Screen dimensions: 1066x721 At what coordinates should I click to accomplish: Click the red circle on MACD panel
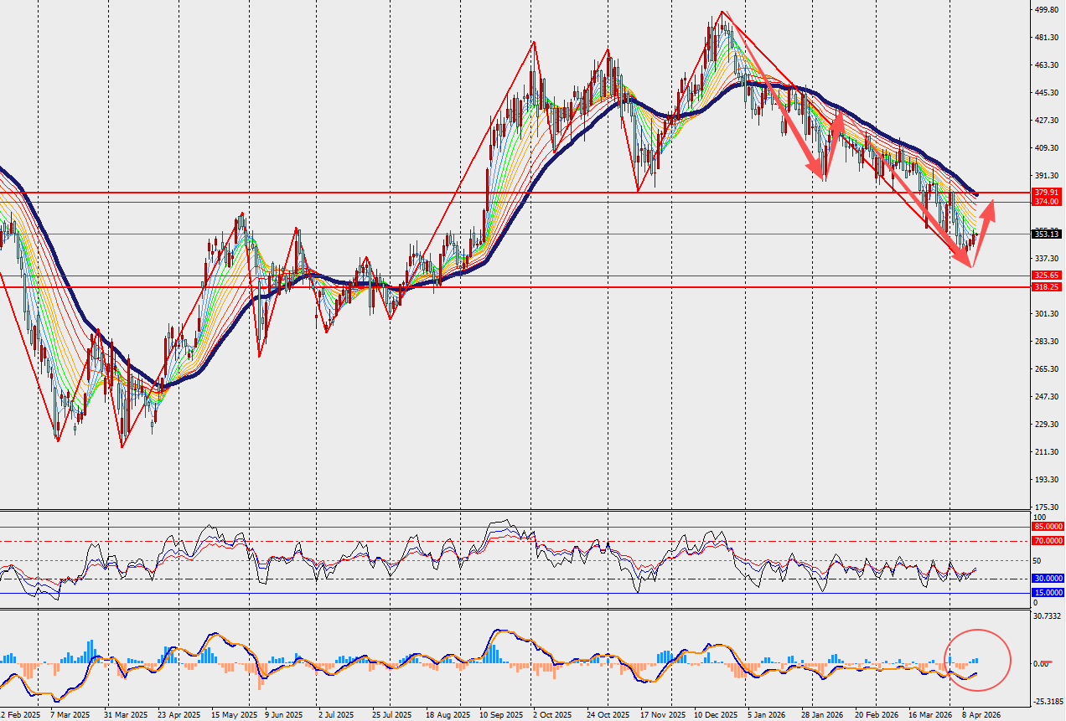coord(977,659)
